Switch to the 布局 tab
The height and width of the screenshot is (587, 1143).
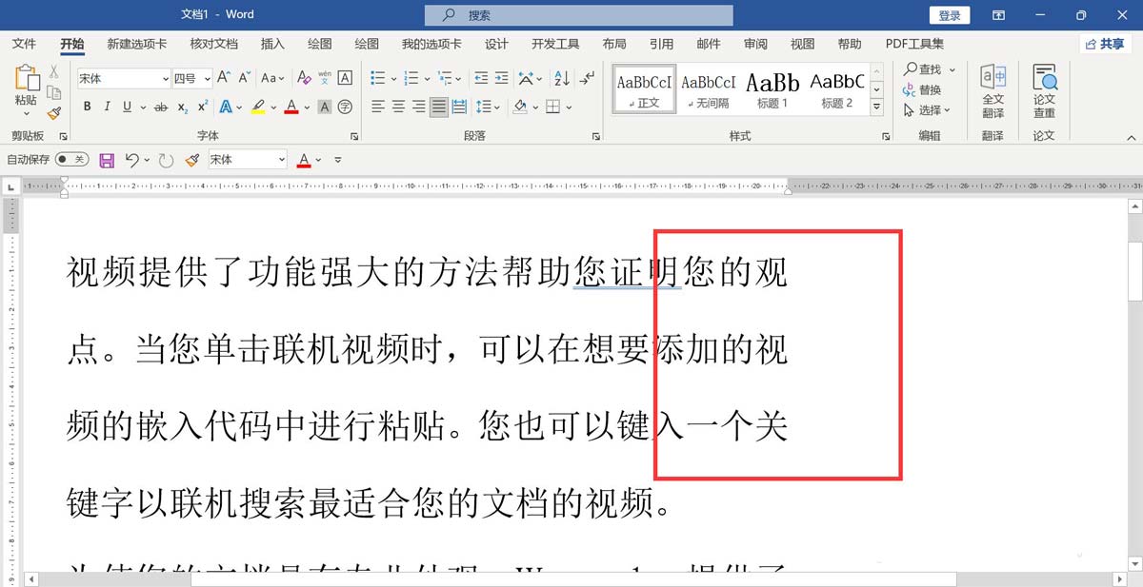coord(614,44)
